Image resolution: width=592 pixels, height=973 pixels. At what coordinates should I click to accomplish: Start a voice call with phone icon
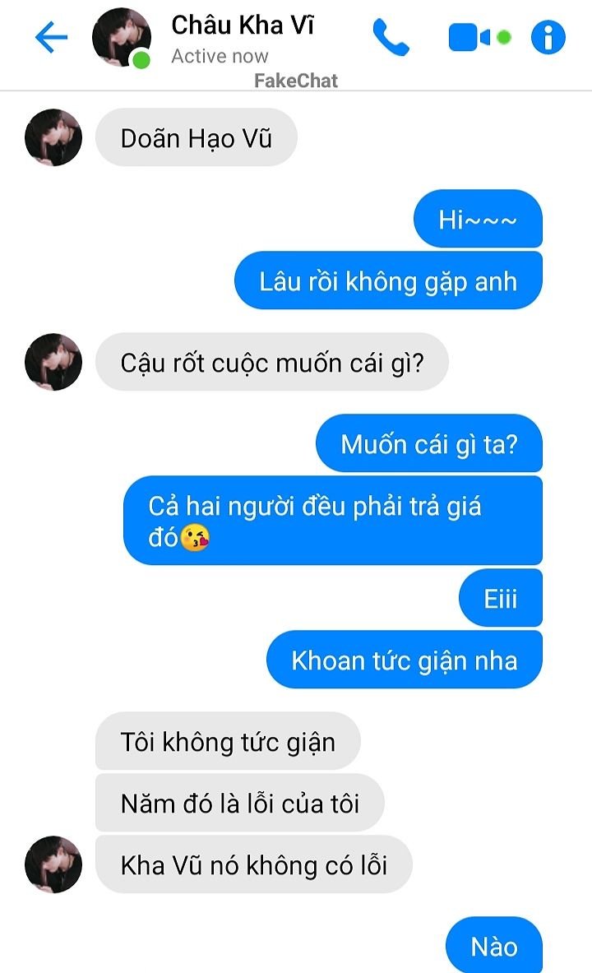[x=391, y=38]
